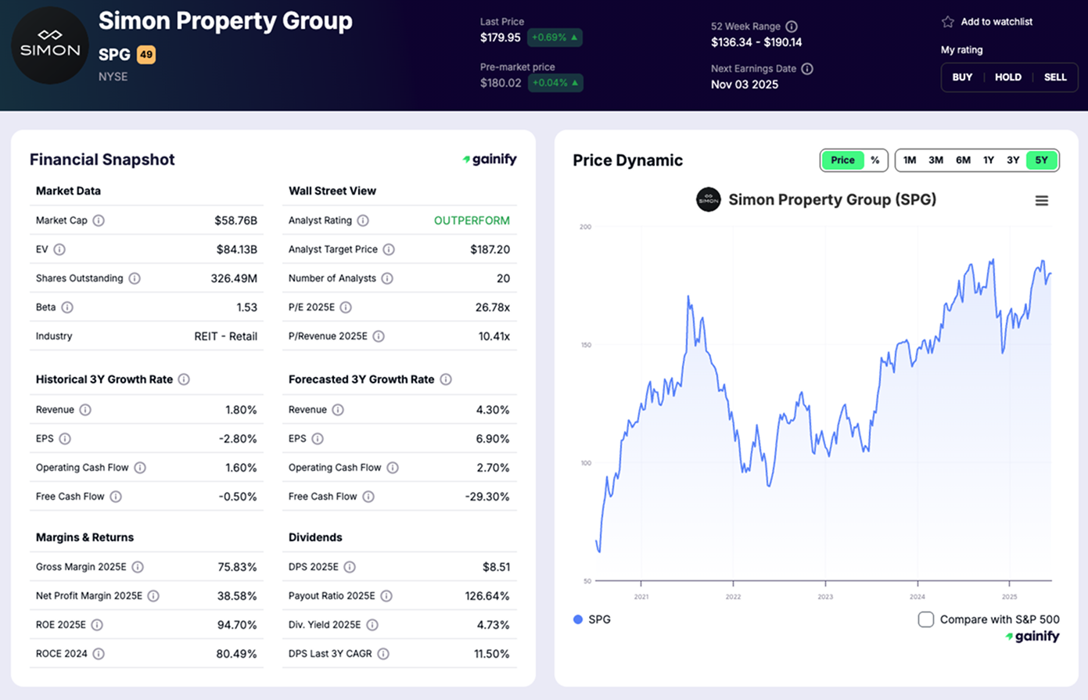Click the SPG ticker score badge
The width and height of the screenshot is (1088, 700).
click(x=145, y=55)
